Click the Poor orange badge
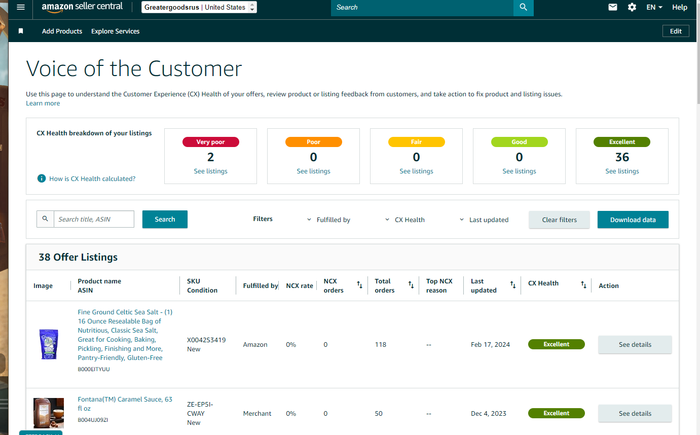The image size is (700, 435). click(x=313, y=142)
